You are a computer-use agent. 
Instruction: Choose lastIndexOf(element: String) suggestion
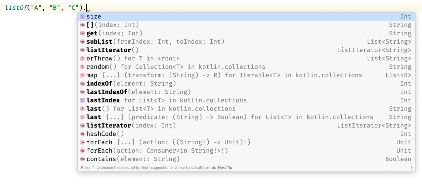[138, 92]
